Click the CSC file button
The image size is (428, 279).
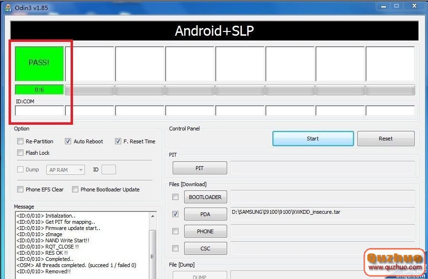[206, 249]
